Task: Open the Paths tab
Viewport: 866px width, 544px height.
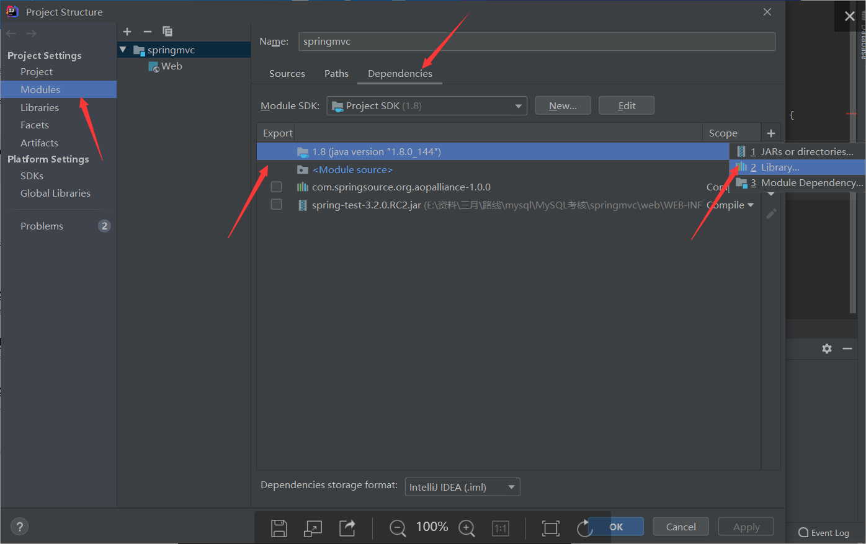Action: [336, 73]
